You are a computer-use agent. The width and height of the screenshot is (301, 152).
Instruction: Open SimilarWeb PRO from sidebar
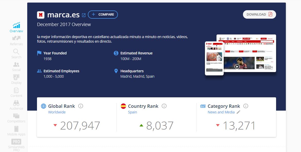coord(16,145)
